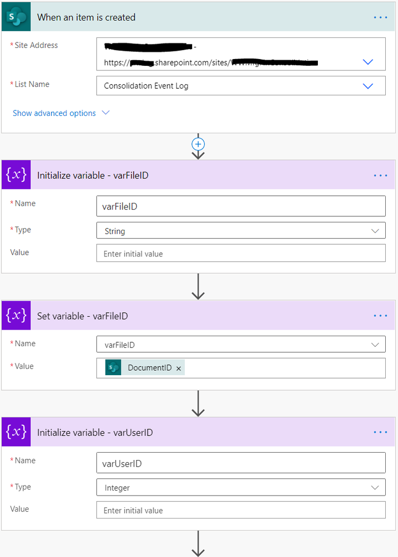Open Type dropdown showing String

241,231
